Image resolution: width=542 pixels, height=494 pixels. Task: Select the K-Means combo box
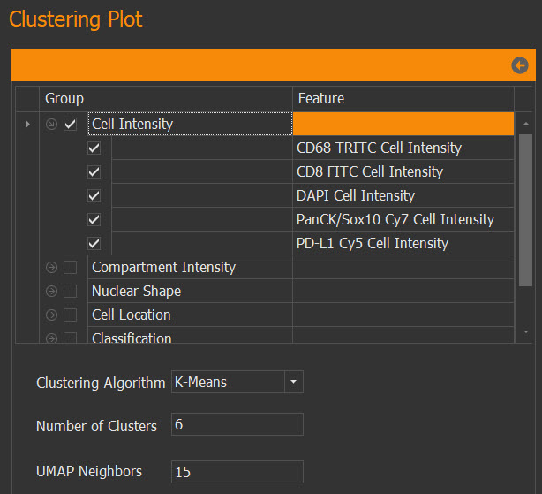(x=237, y=382)
